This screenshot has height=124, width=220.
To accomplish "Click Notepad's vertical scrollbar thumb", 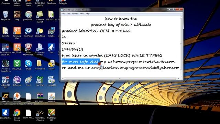I will [x=181, y=44].
